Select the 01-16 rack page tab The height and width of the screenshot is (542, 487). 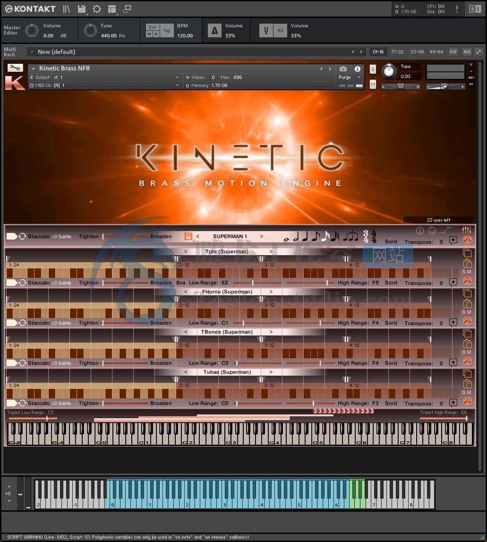pyautogui.click(x=378, y=52)
